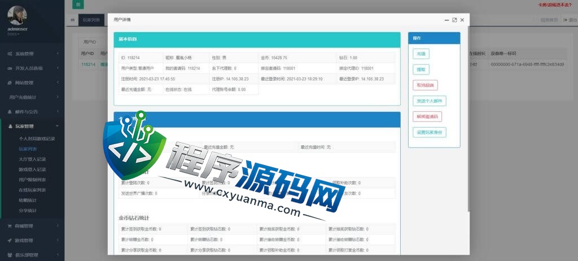The width and height of the screenshot is (578, 261).
Task: Open 游戏登入记录 in the sidebar
Action: 32,169
